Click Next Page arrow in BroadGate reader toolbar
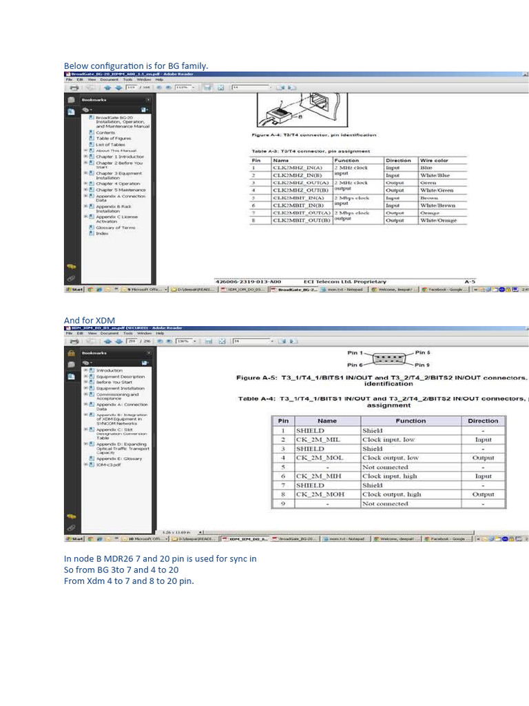This screenshot has width=529, height=706. pyautogui.click(x=118, y=88)
